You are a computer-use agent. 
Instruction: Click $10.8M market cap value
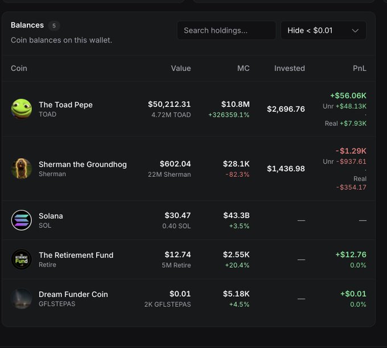(x=236, y=104)
